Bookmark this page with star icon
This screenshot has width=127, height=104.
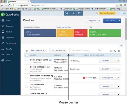(117, 5)
